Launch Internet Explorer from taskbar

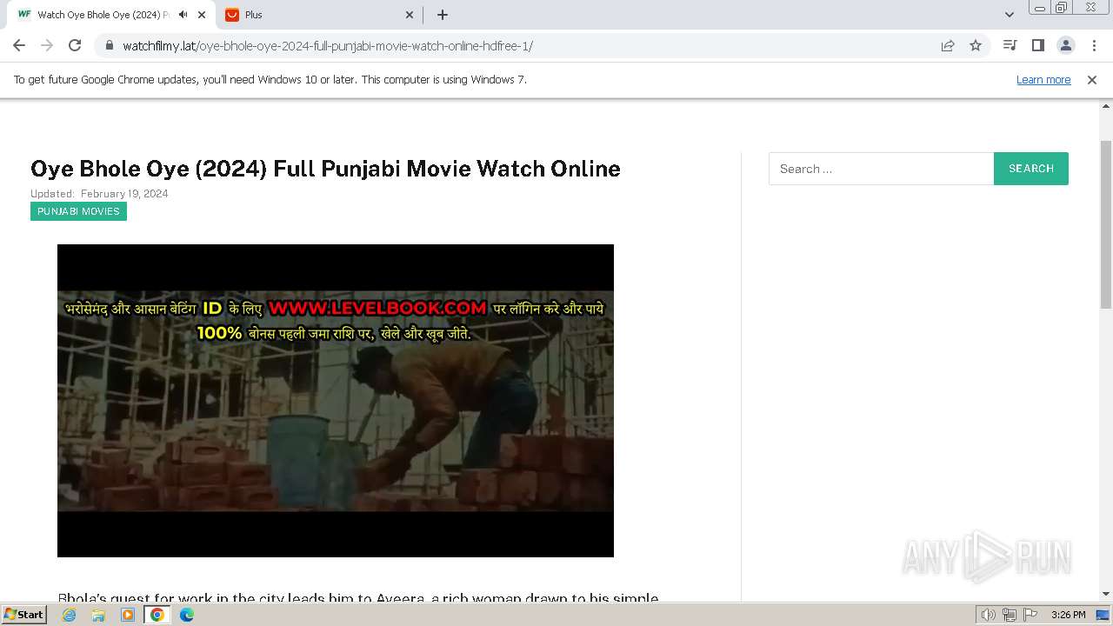point(69,615)
